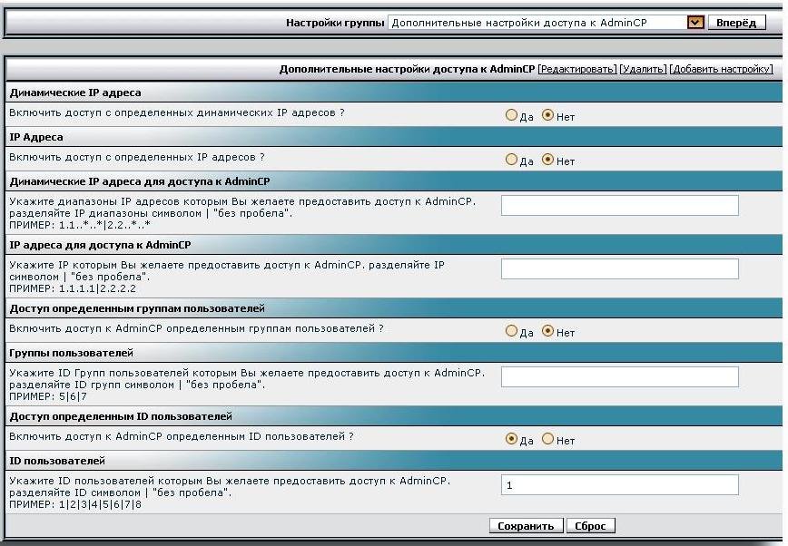
Task: Select Нет for specific user ID access
Action: click(x=547, y=439)
